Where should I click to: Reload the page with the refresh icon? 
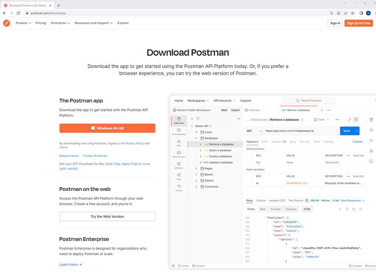(18, 13)
